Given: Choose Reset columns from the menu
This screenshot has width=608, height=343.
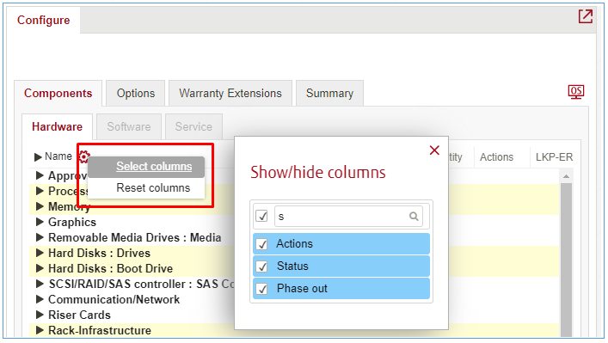Looking at the screenshot, I should 146,188.
